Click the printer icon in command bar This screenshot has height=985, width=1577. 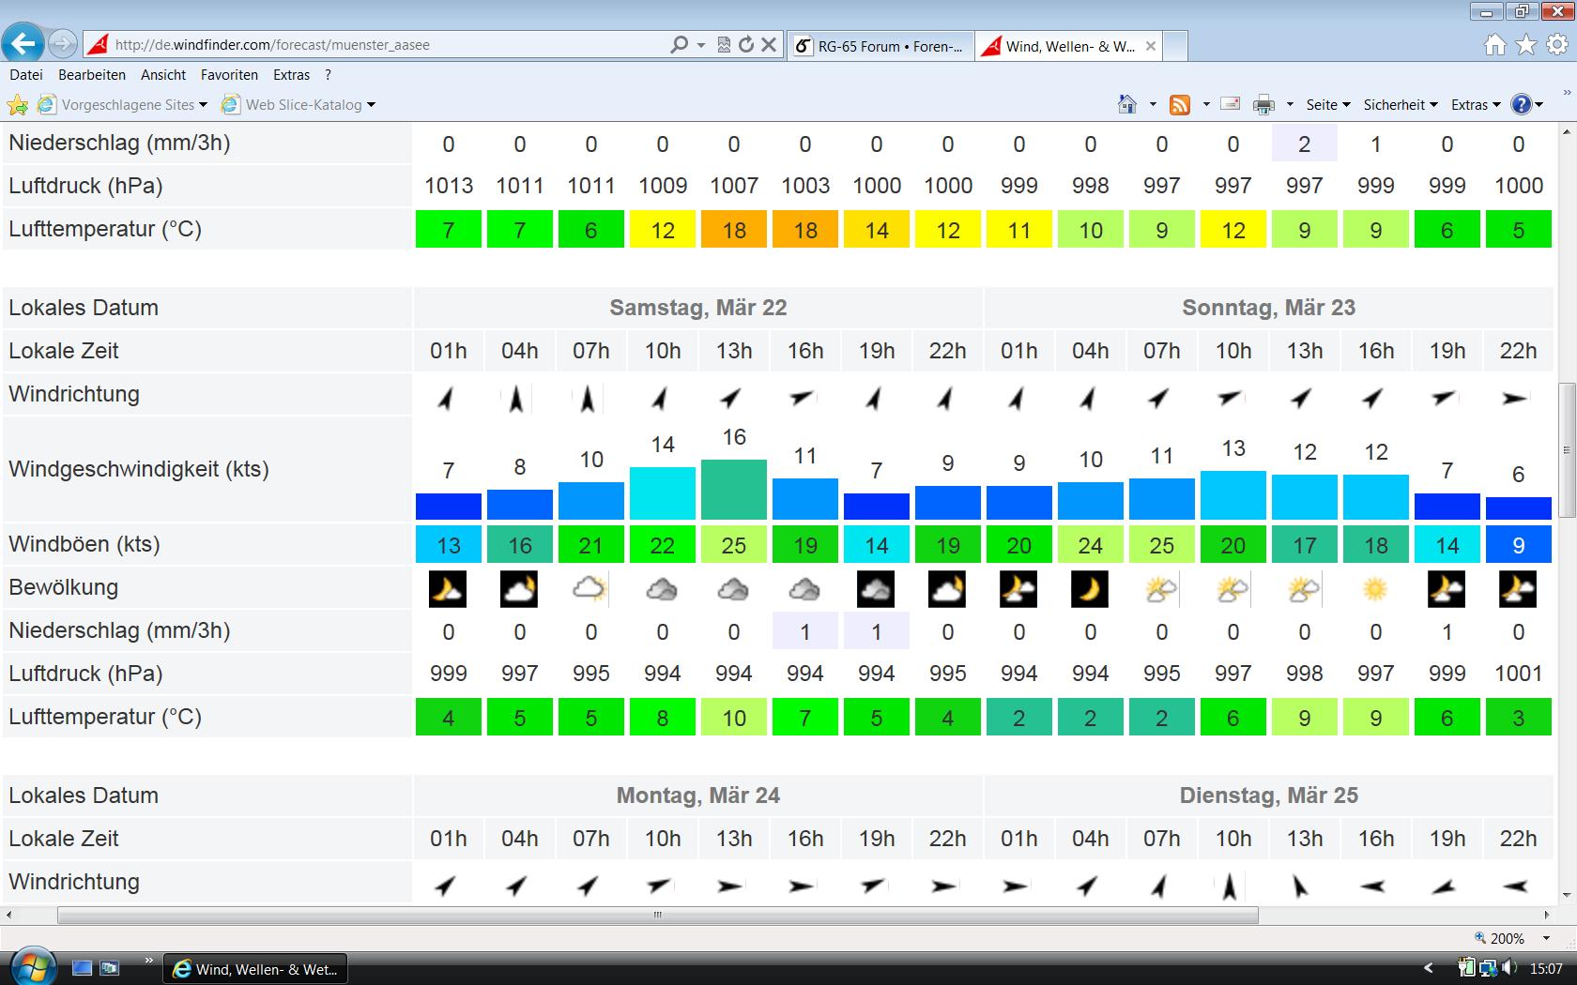[x=1264, y=105]
